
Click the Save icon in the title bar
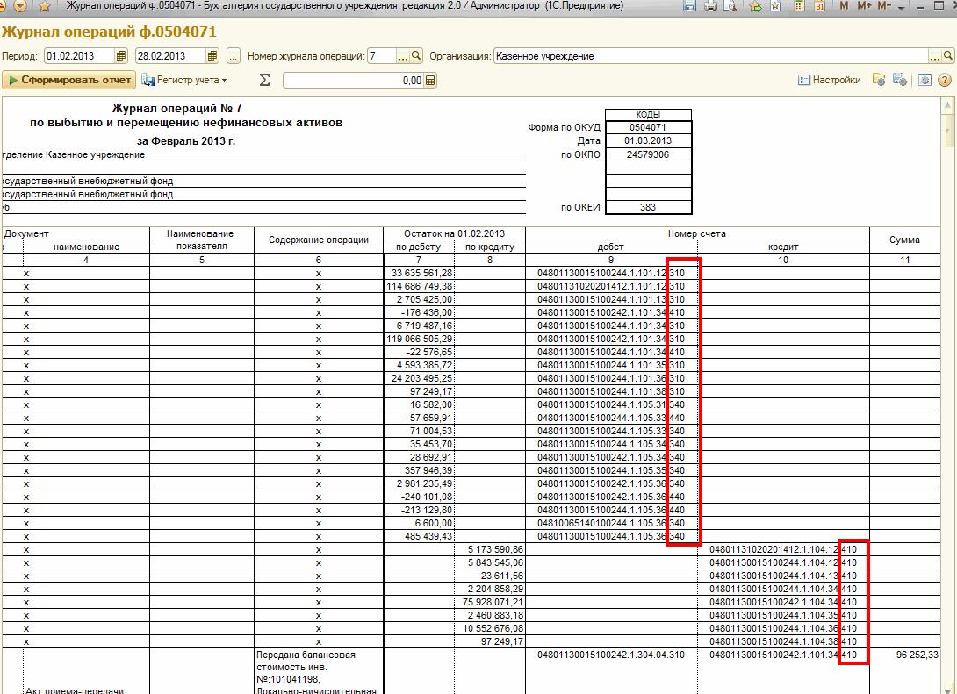pos(690,6)
